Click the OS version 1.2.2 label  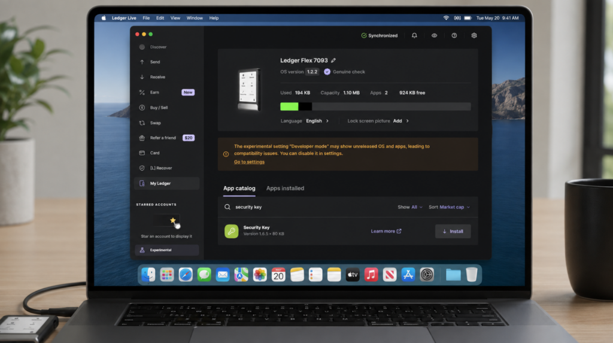pos(299,72)
